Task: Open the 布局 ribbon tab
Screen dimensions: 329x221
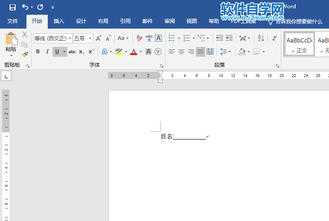Action: click(103, 21)
